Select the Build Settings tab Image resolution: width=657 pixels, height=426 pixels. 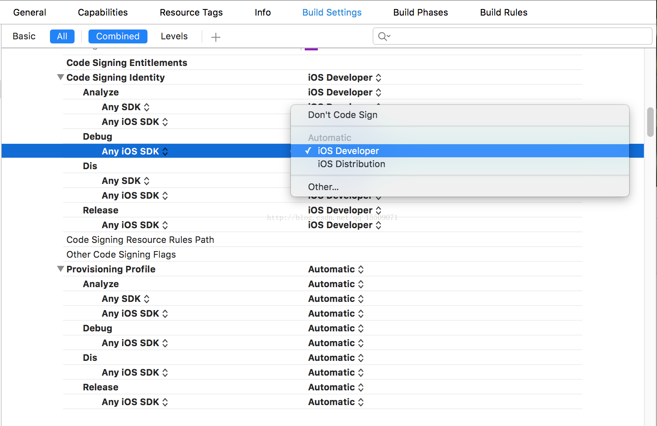coord(332,12)
